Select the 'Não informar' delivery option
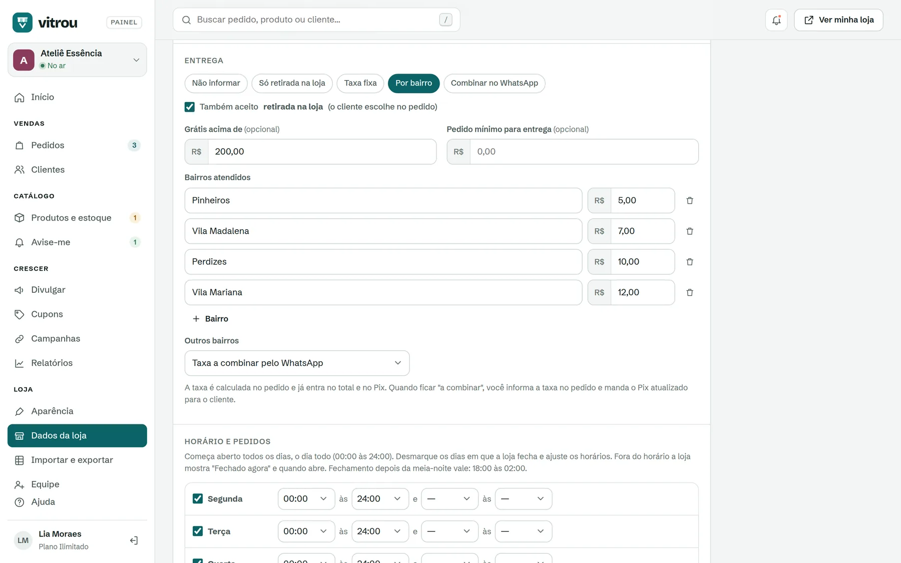 (x=216, y=83)
